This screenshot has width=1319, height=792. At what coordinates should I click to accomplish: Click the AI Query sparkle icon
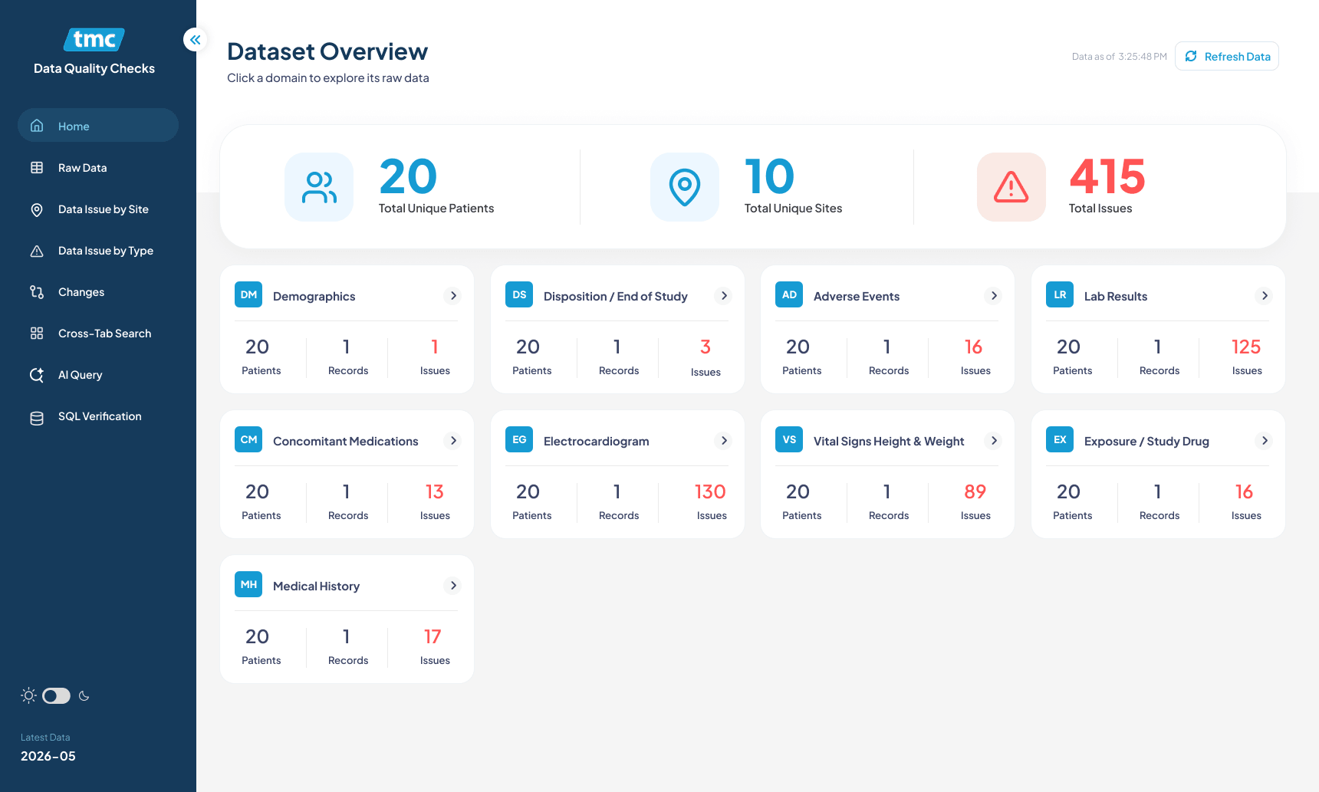click(37, 374)
